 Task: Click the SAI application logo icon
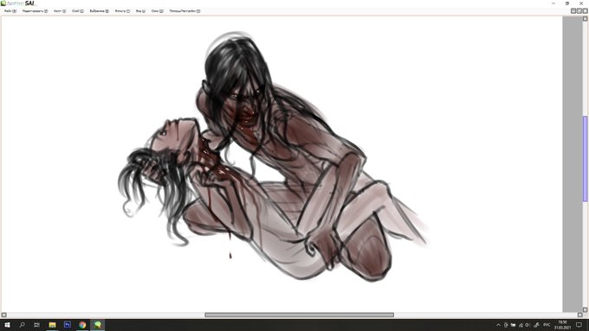pyautogui.click(x=3, y=3)
